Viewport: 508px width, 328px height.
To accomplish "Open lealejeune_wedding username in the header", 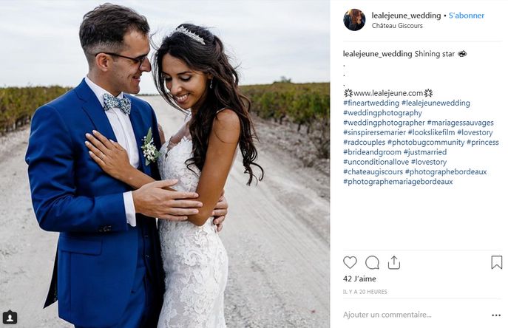I will coord(406,16).
